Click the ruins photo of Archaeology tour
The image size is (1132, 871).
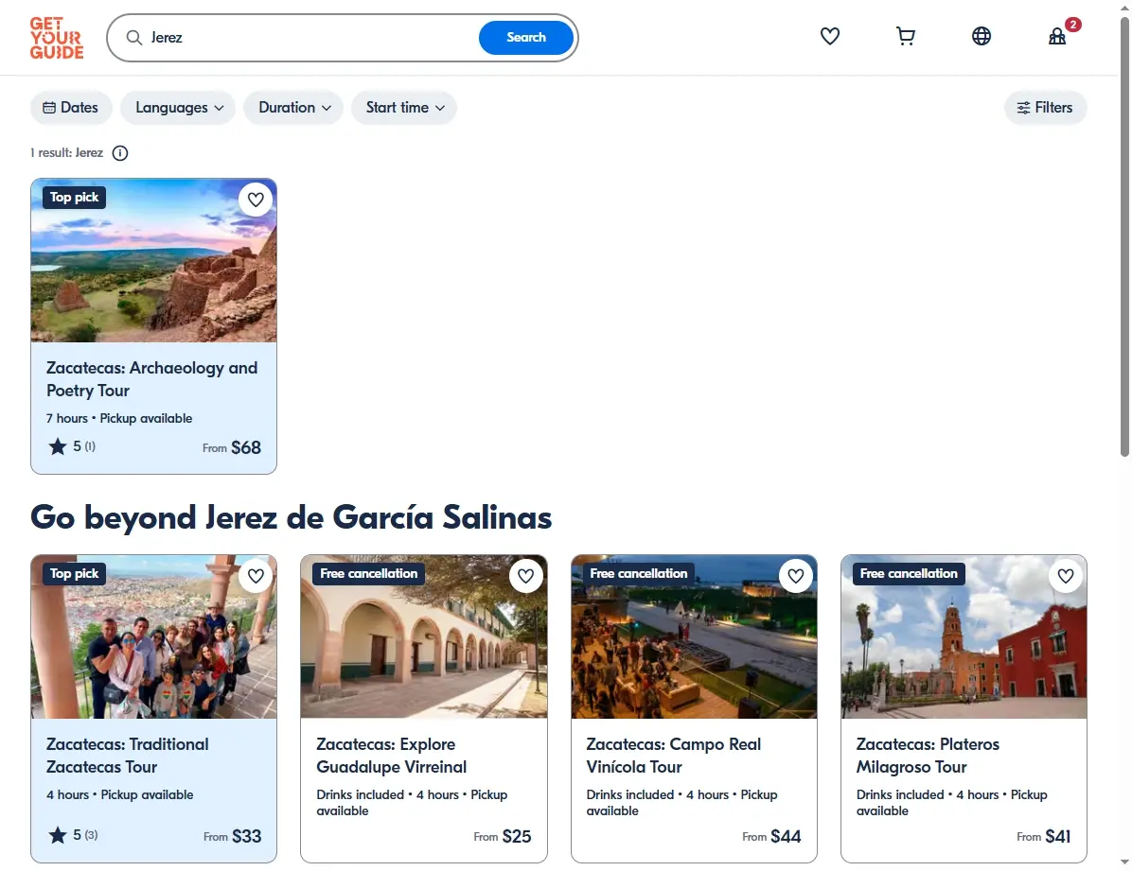pyautogui.click(x=153, y=260)
